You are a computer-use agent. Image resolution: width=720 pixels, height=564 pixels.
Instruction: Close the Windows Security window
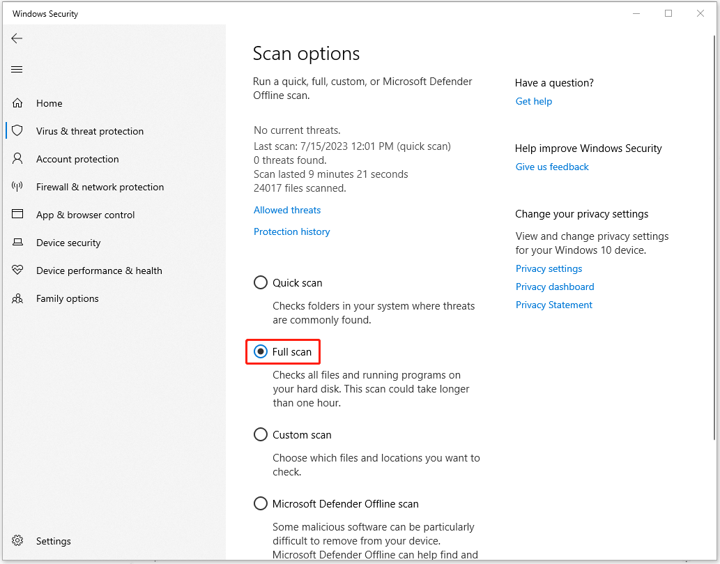tap(700, 13)
